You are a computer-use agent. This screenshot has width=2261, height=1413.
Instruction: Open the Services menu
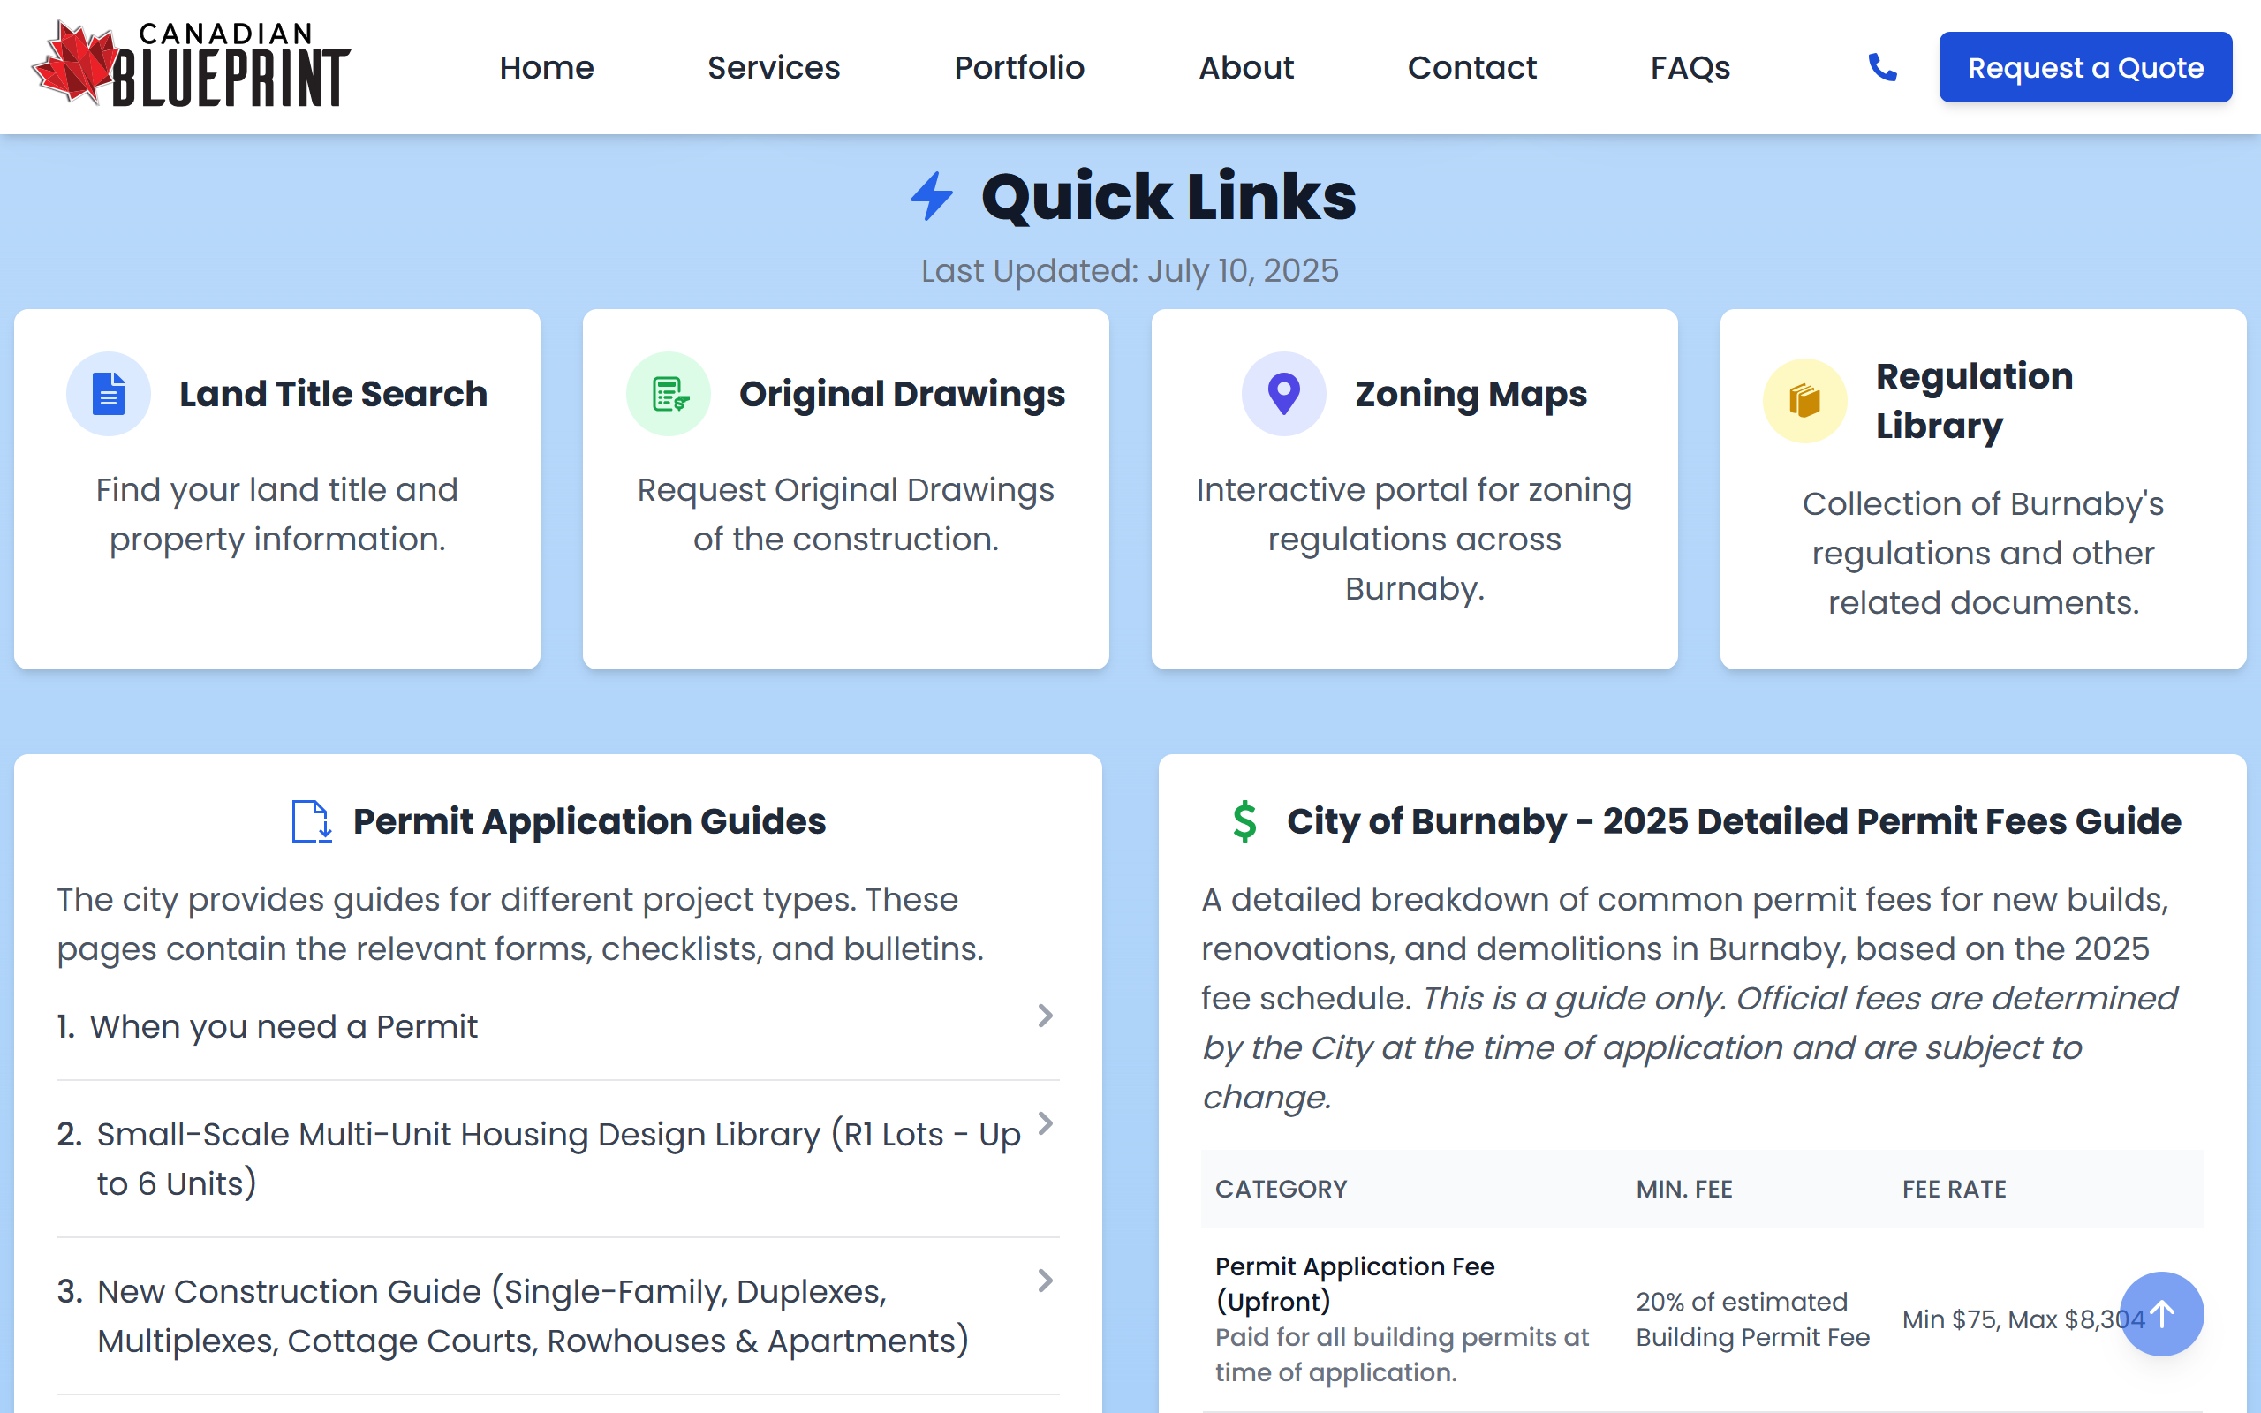[773, 66]
